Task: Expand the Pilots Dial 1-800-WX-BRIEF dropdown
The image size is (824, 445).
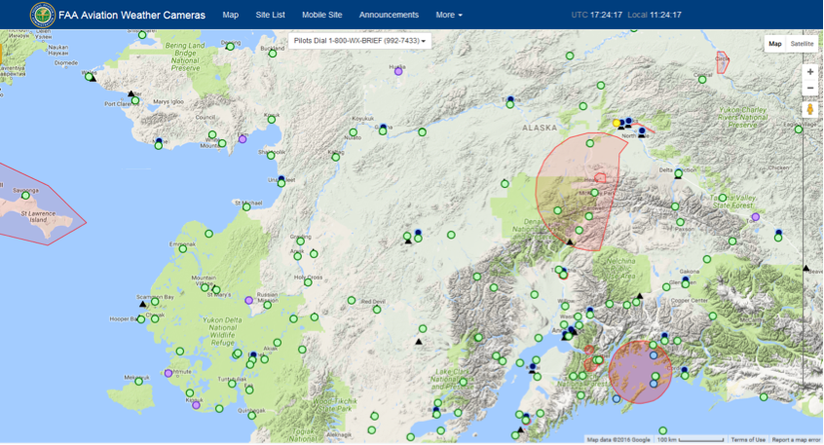Action: coord(360,41)
